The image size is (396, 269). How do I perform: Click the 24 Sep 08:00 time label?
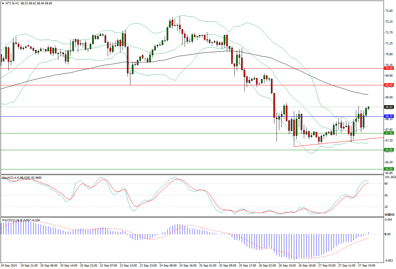tap(168, 266)
